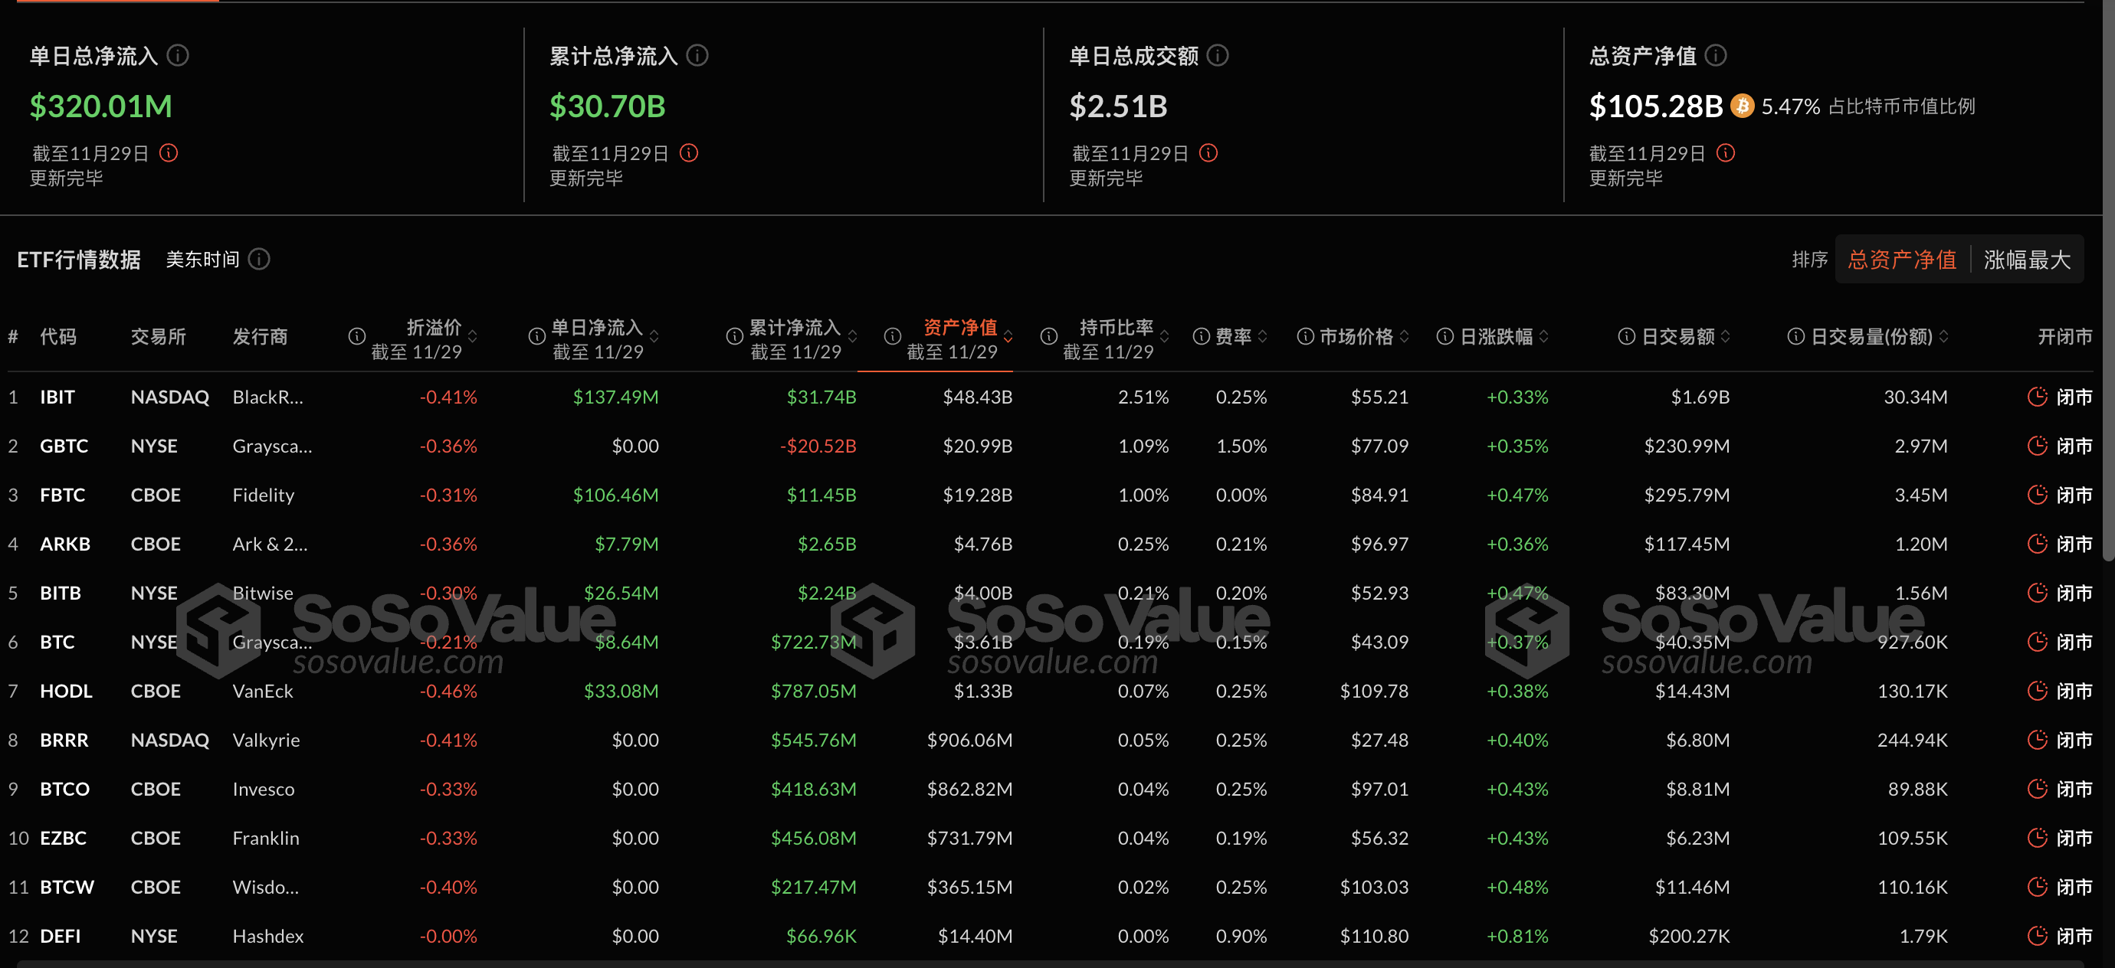Sort by 费率 using its sort arrows
This screenshot has height=968, width=2115.
pyautogui.click(x=1263, y=336)
